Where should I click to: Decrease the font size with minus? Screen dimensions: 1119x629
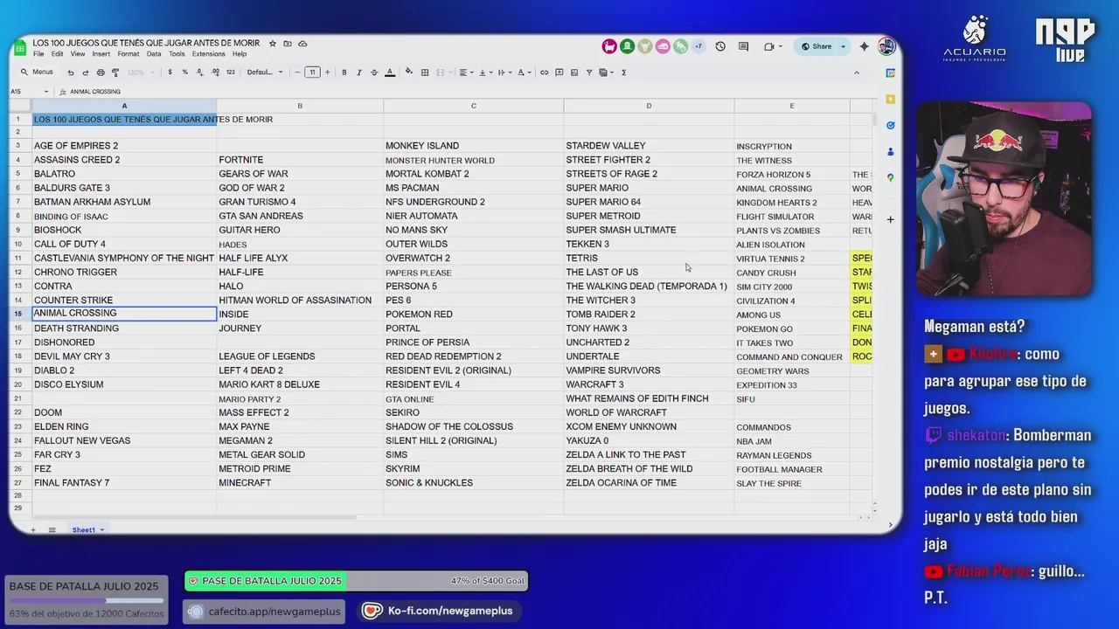[297, 73]
